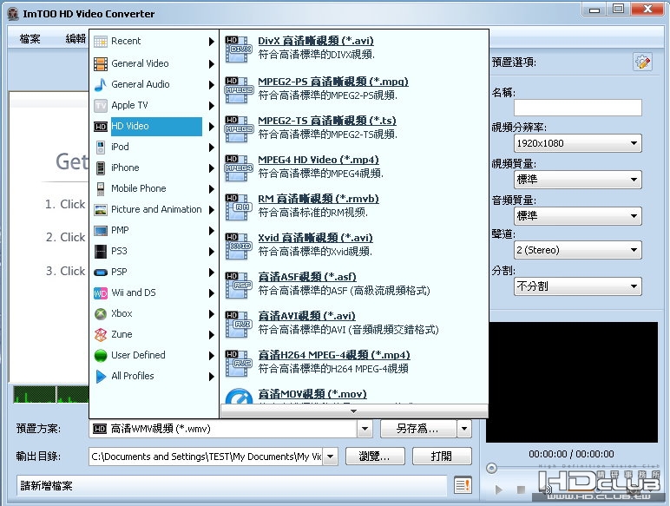Click the PS3 console icon
670x506 pixels.
(x=101, y=252)
